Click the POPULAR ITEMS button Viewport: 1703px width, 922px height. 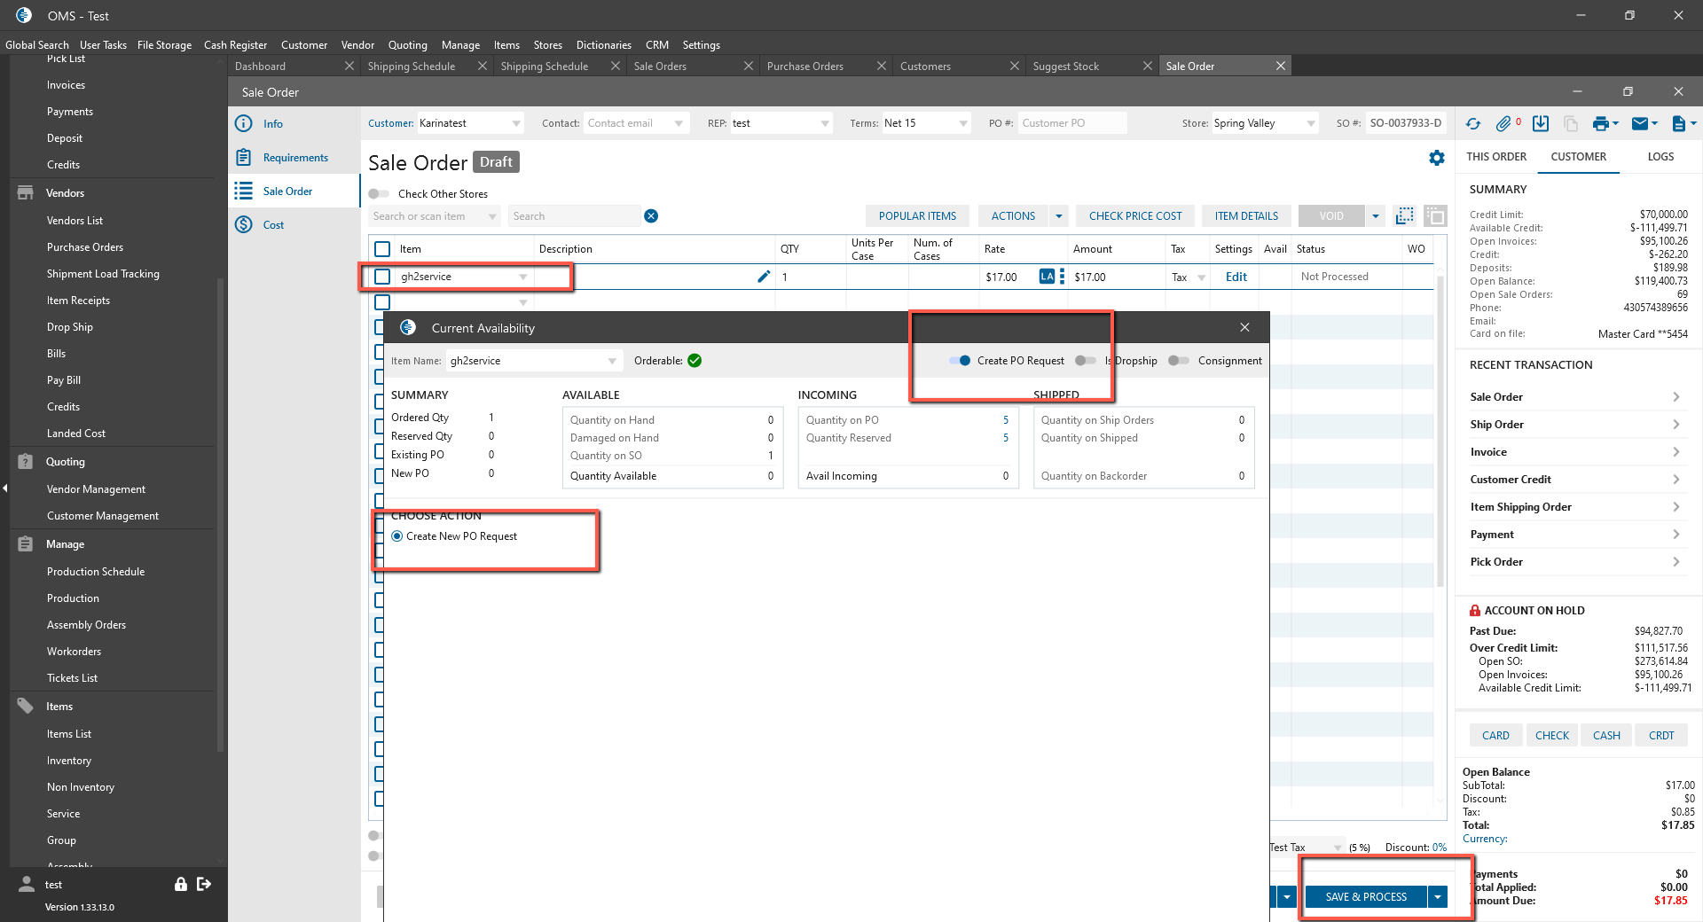tap(917, 216)
